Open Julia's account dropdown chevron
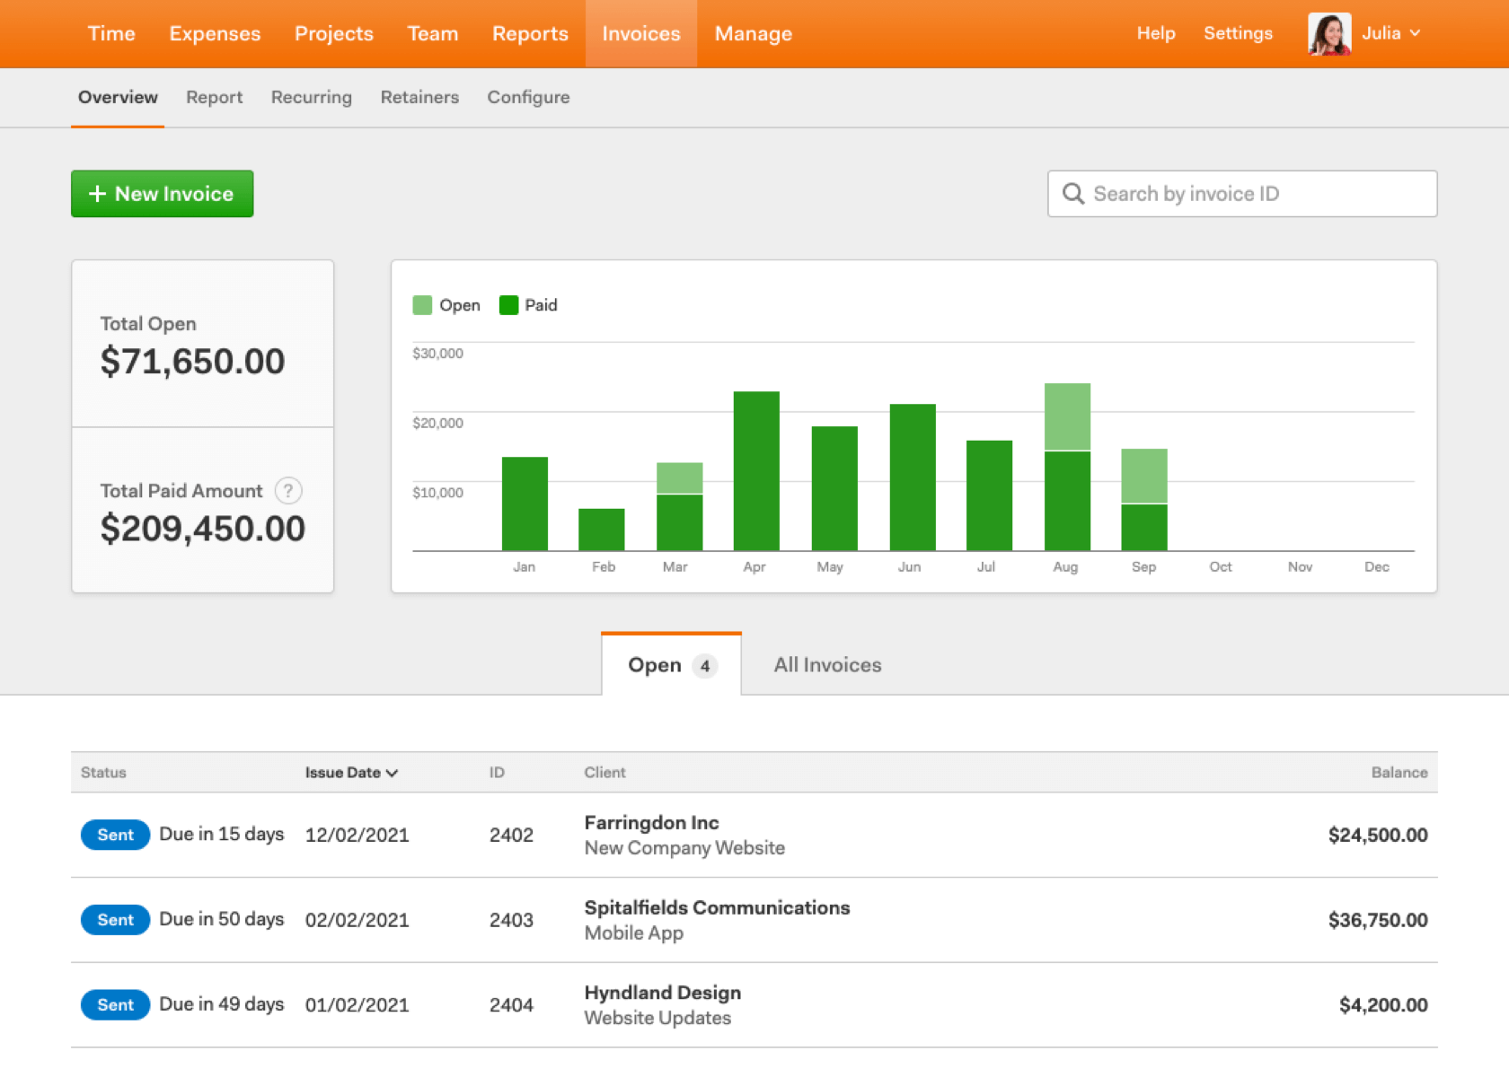The width and height of the screenshot is (1509, 1077). pos(1417,34)
